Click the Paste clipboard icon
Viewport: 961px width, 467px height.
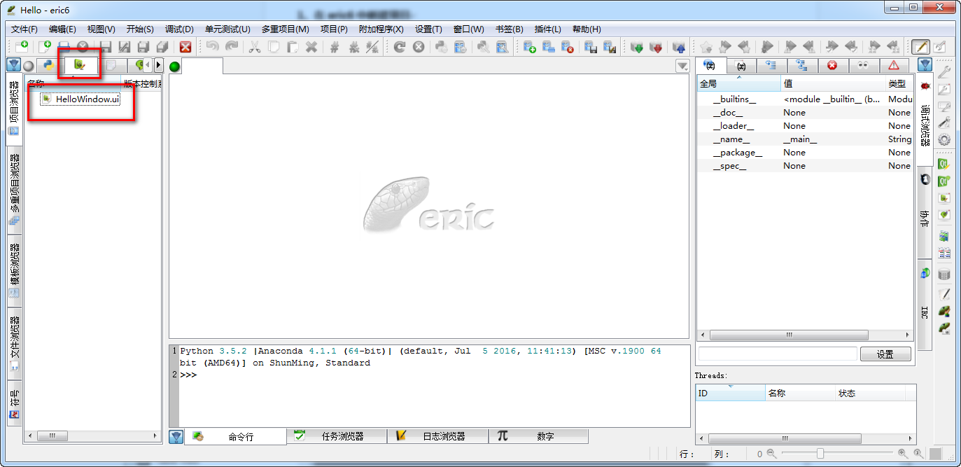click(x=293, y=47)
